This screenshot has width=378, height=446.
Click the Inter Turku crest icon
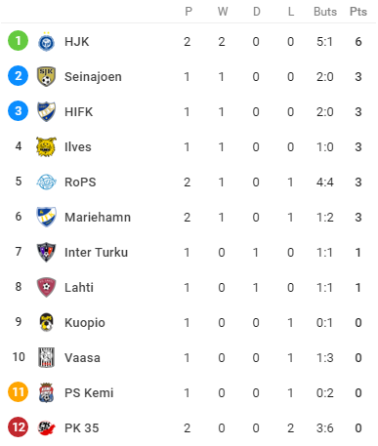[x=46, y=252]
